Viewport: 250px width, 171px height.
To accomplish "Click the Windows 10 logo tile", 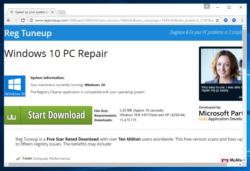I will coord(15,86).
